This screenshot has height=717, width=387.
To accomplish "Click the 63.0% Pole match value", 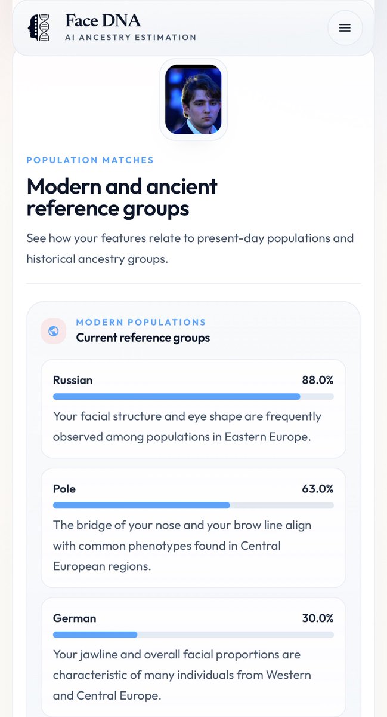I will point(318,489).
